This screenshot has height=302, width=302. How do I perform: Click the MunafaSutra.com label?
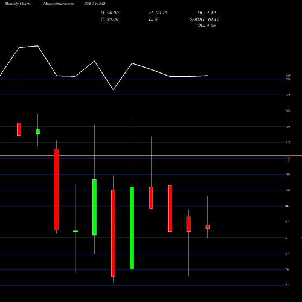click(59, 4)
